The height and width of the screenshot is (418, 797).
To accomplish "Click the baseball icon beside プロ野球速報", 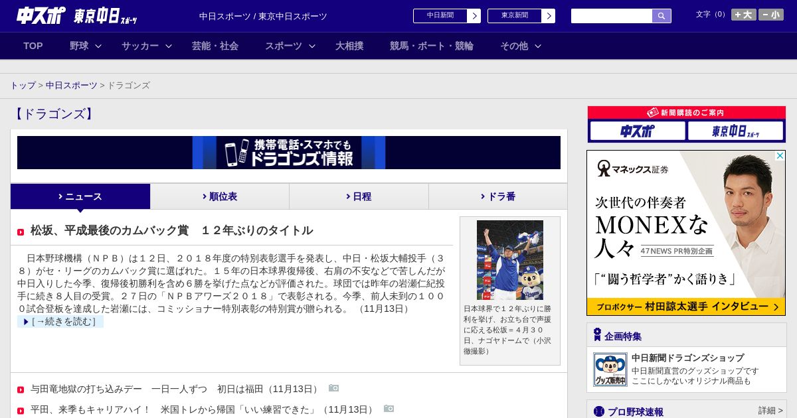I will 599,411.
